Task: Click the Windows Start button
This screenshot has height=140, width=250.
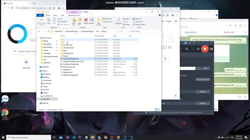Action: click(x=3, y=137)
